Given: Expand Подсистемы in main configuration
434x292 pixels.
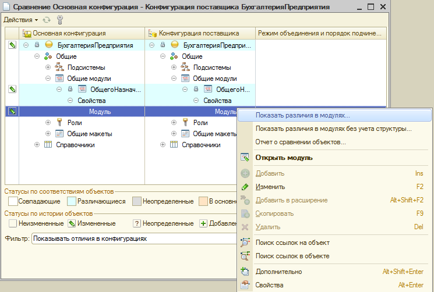Looking at the screenshot, I should click(48, 67).
